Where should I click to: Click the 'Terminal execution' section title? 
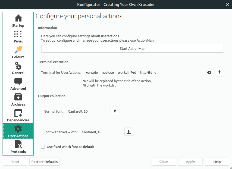click(x=53, y=62)
